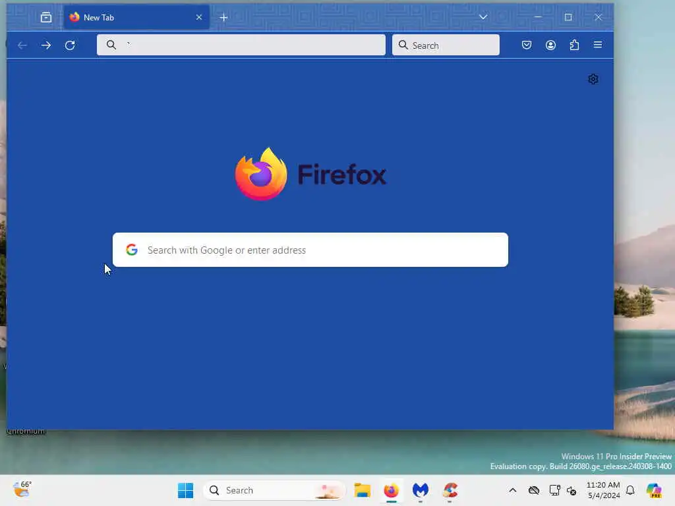Screen dimensions: 675x506
Task: Focus the Firefox address bar
Action: pyautogui.click(x=241, y=45)
